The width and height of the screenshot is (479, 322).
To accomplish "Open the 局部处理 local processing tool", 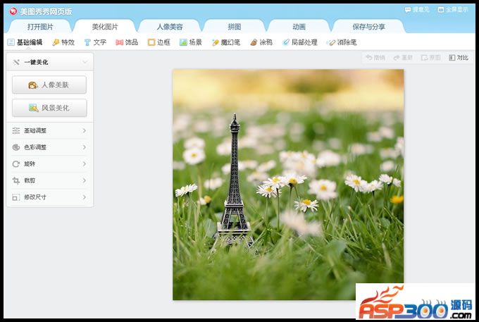I will (x=299, y=42).
